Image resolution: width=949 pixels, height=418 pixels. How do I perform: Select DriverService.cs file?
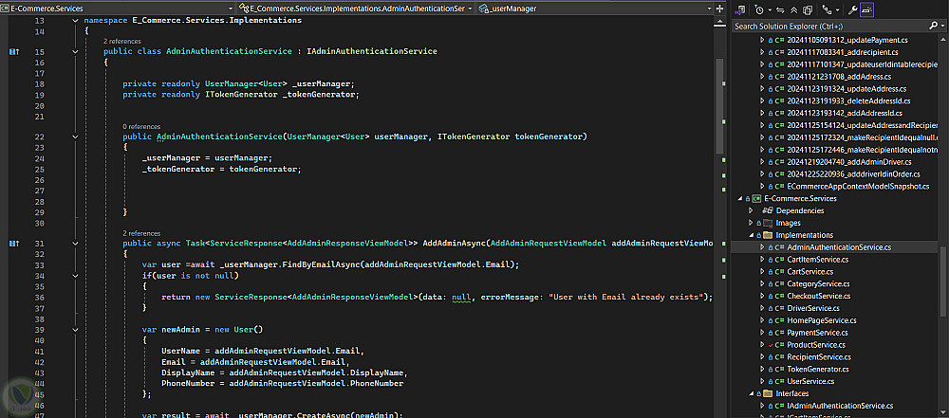click(x=813, y=308)
